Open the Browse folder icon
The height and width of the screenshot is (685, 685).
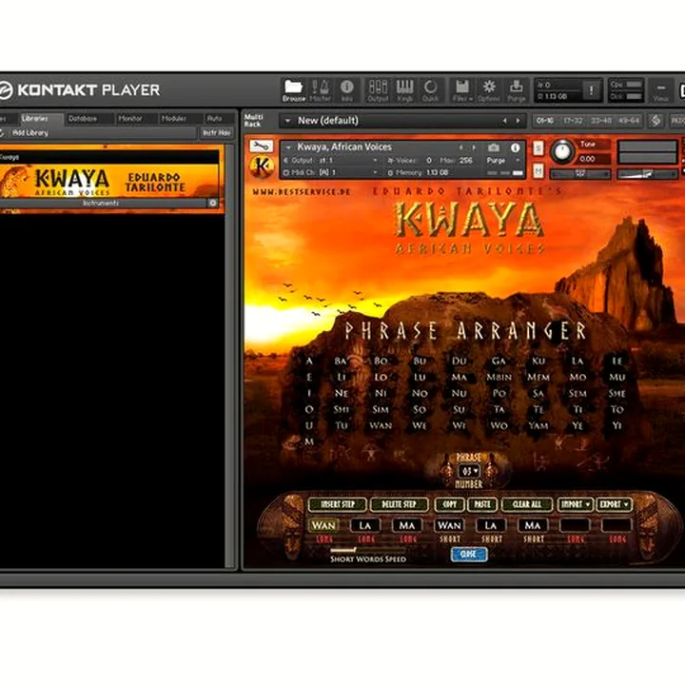click(x=293, y=90)
